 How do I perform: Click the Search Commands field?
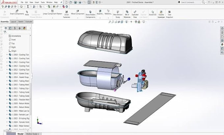click(189, 2)
